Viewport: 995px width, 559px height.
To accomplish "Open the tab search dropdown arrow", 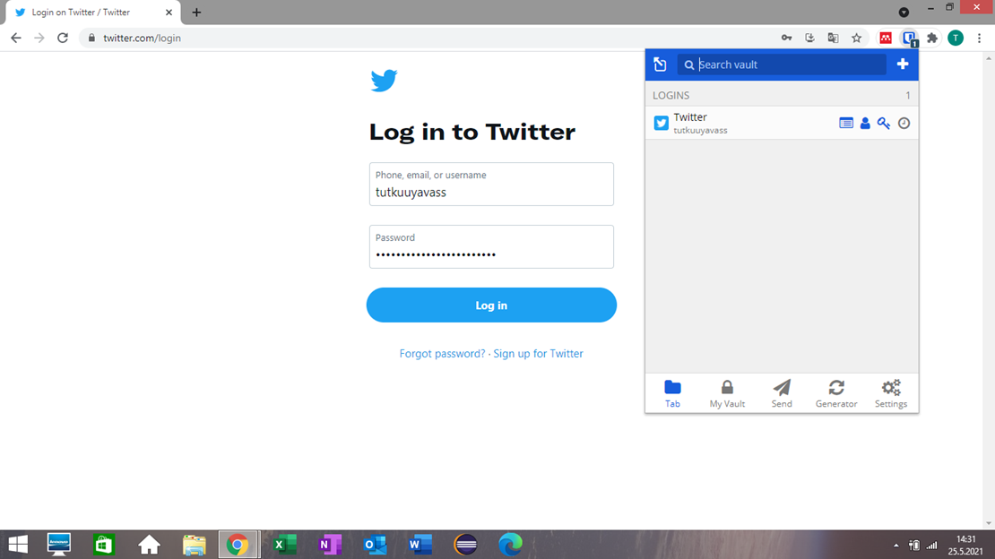I will [x=904, y=12].
